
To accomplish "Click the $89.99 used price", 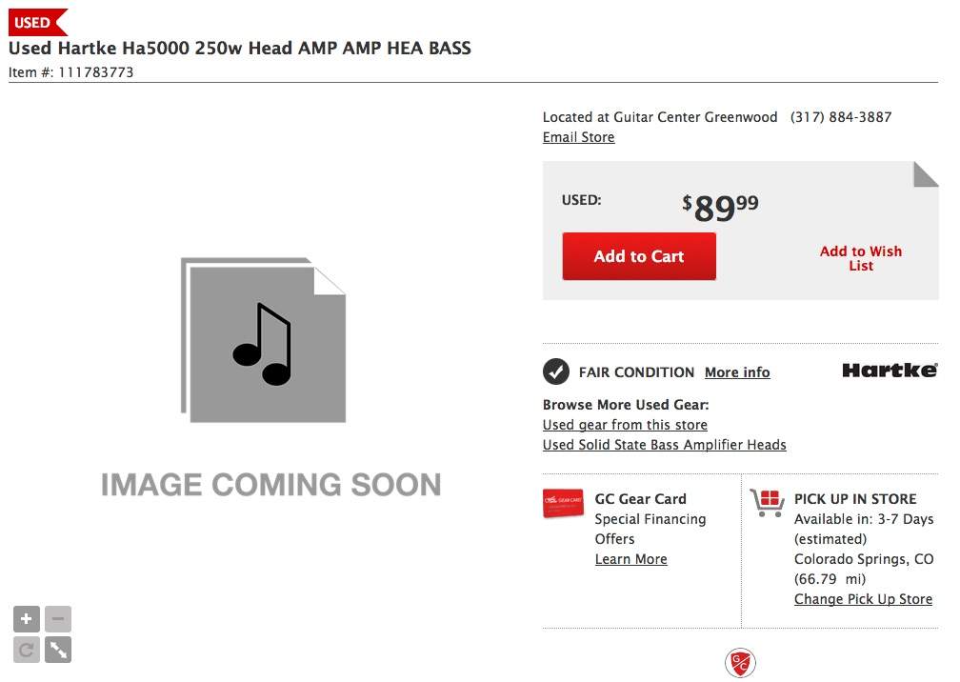I will point(721,208).
